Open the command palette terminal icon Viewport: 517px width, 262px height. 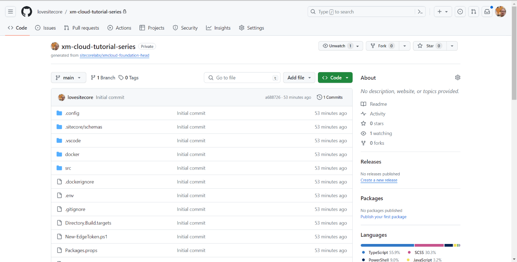(420, 11)
